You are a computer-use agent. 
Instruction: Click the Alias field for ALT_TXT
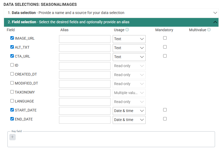click(x=85, y=48)
